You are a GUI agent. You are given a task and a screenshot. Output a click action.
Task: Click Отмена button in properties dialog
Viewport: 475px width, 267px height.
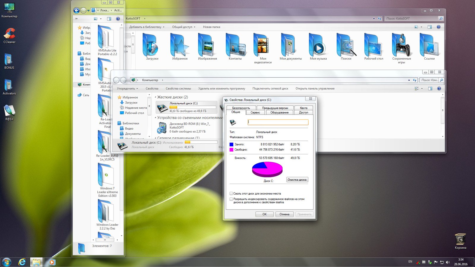[284, 214]
